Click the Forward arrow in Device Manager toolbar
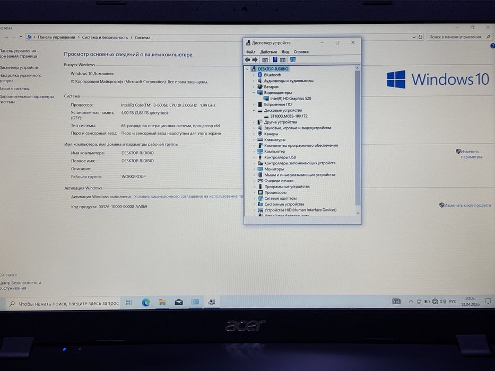Screen dimensions: 495x371 [x=255, y=59]
